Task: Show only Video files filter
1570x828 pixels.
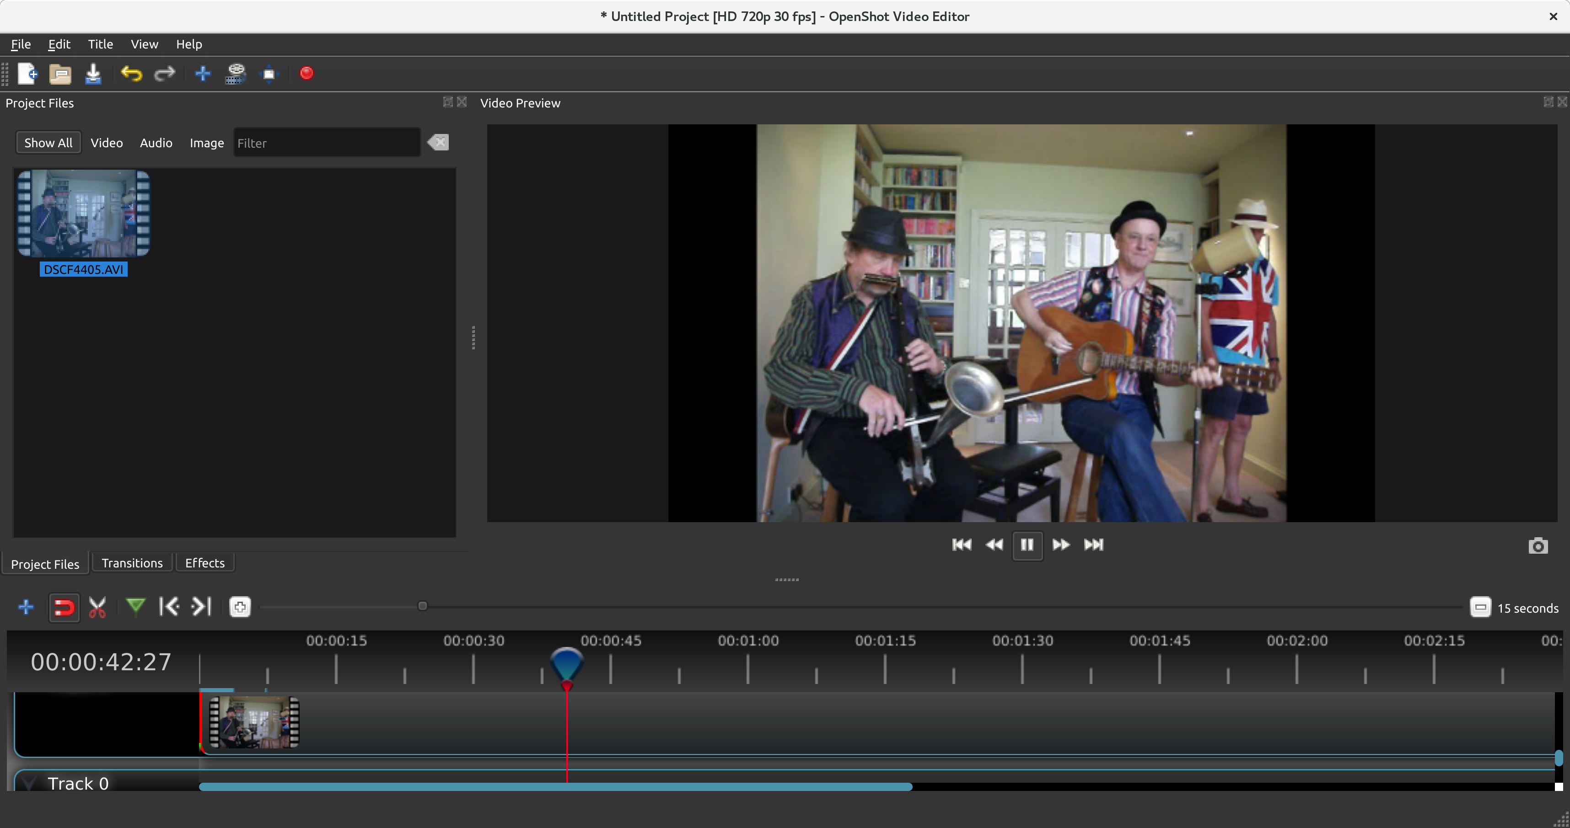Action: [107, 143]
